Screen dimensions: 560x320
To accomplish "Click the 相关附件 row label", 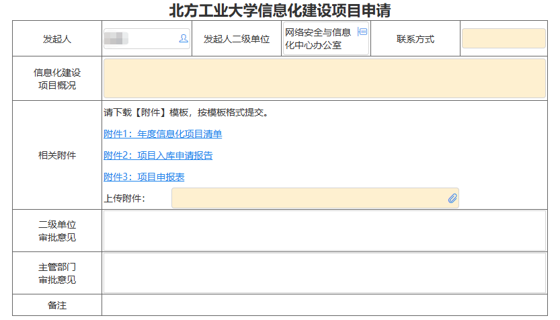I will 57,155.
